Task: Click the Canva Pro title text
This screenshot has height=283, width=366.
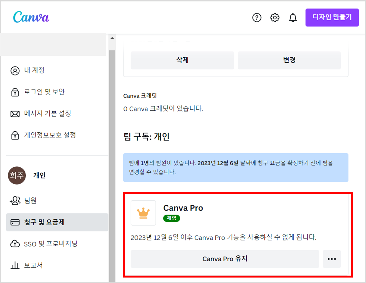Action: (x=183, y=208)
